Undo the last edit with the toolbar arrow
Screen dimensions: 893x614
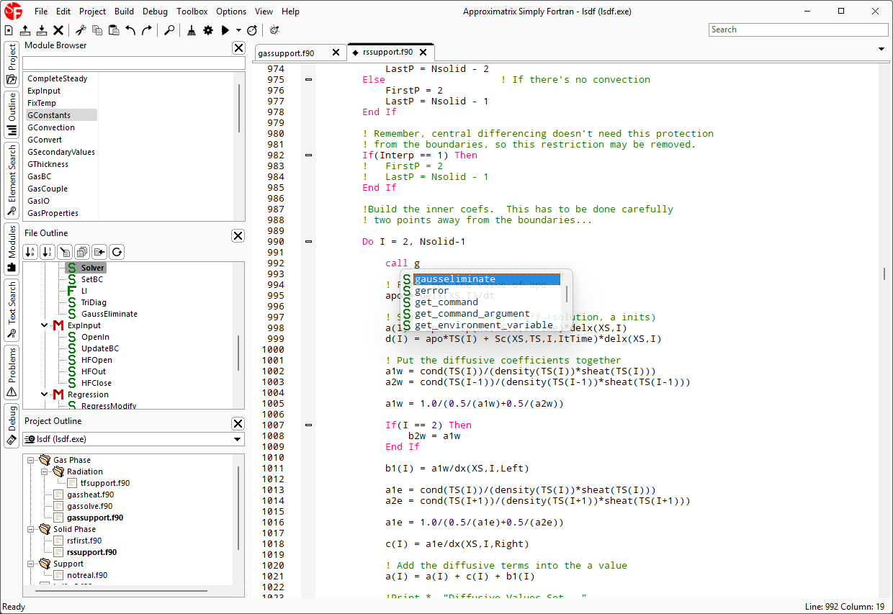(x=130, y=30)
